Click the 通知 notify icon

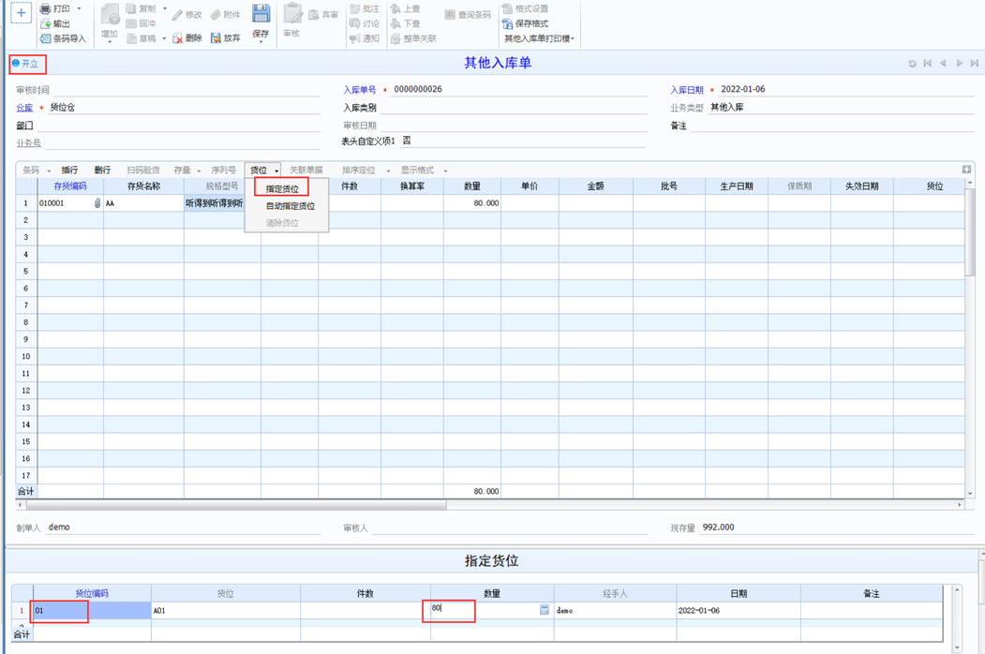pos(355,39)
